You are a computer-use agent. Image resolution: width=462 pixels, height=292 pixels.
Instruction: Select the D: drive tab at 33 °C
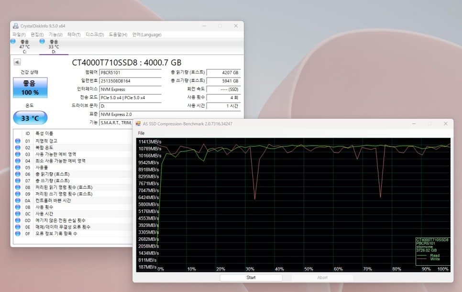(x=54, y=46)
